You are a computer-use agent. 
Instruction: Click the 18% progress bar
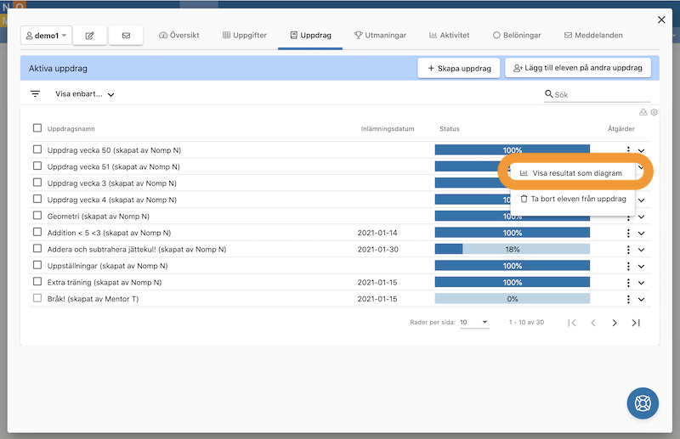513,249
